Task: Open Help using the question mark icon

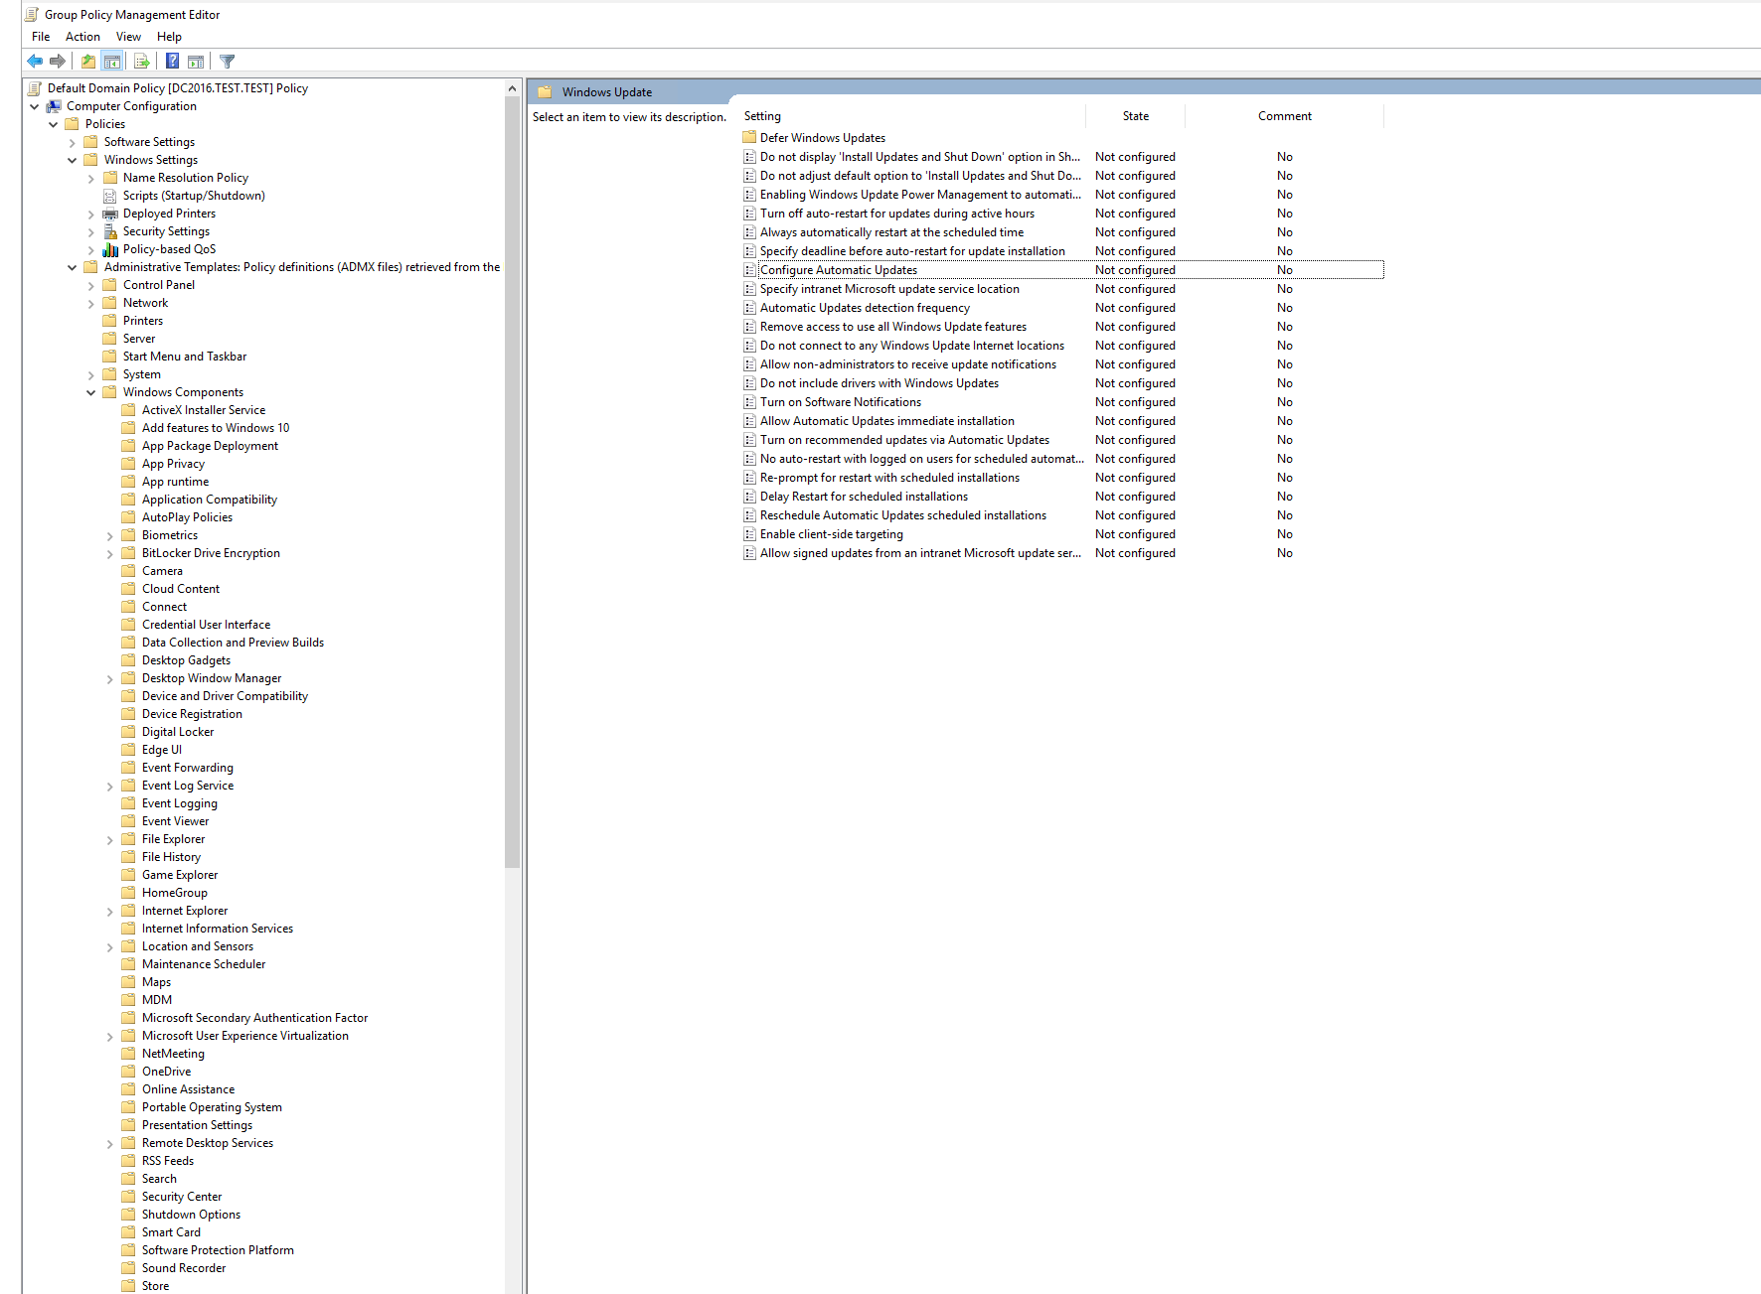Action: 171,61
